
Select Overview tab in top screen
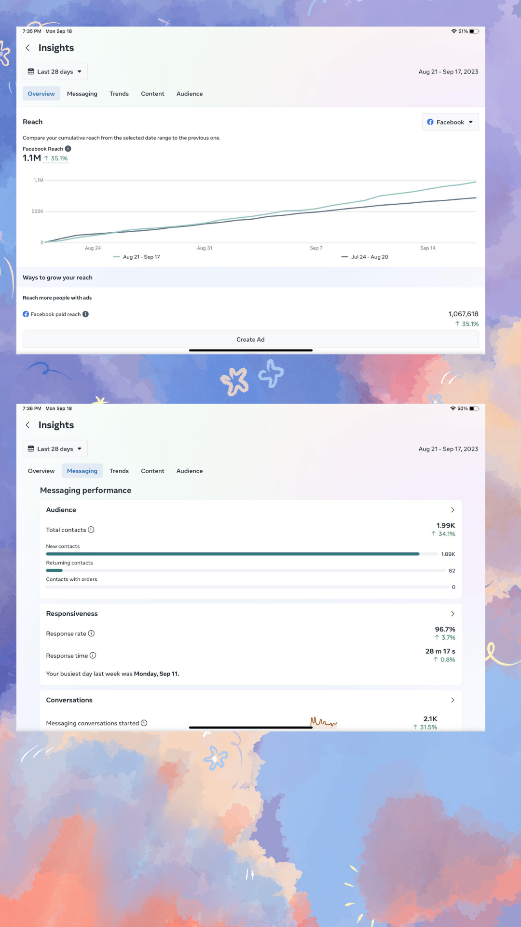[41, 94]
